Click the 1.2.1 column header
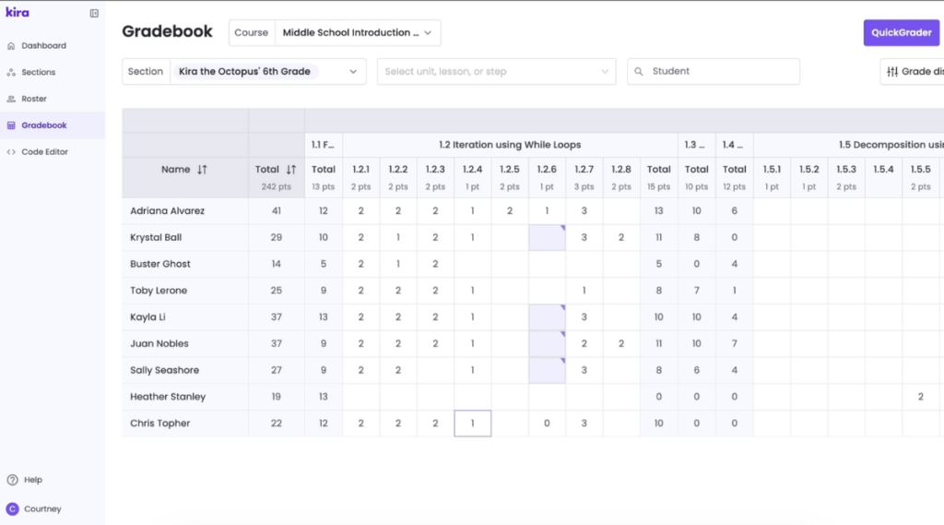The height and width of the screenshot is (525, 944). 360,177
